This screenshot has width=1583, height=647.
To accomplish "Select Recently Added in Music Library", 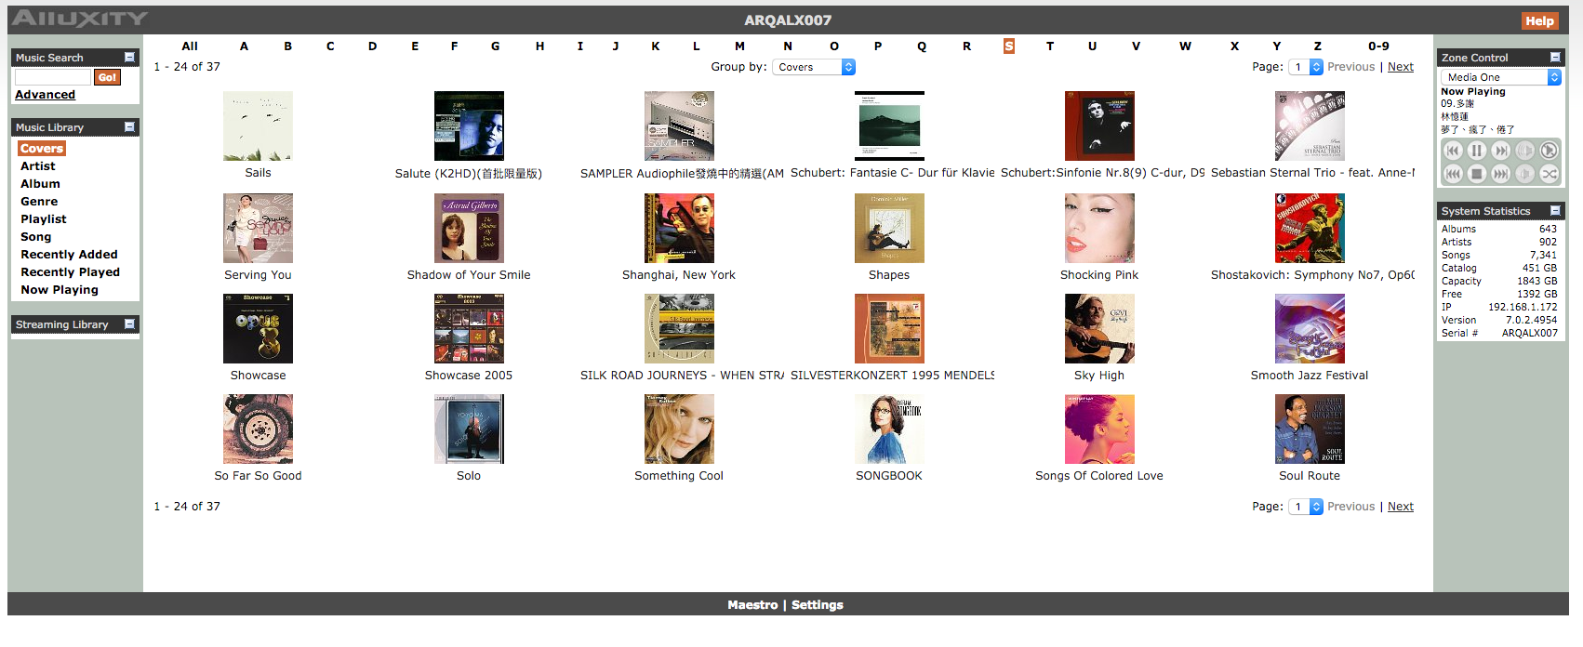I will (69, 255).
